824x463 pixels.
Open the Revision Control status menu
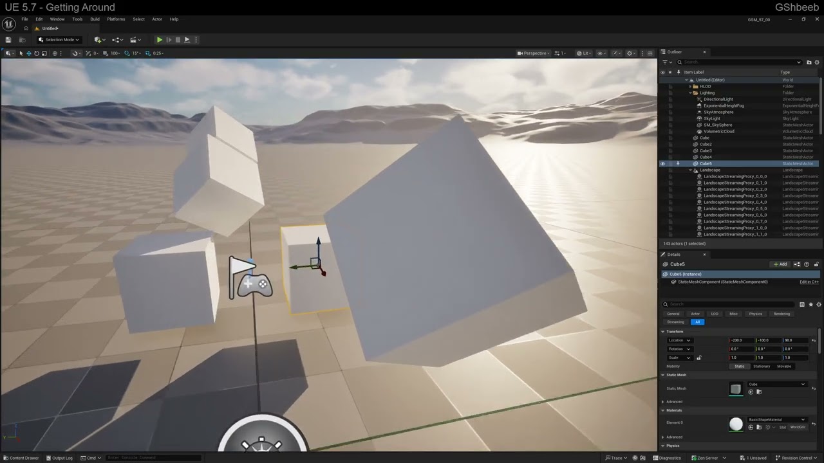pyautogui.click(x=797, y=458)
